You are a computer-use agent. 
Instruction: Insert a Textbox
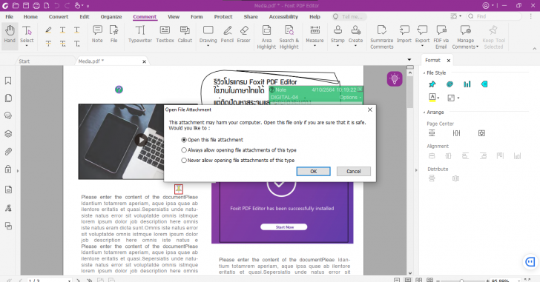pyautogui.click(x=165, y=34)
